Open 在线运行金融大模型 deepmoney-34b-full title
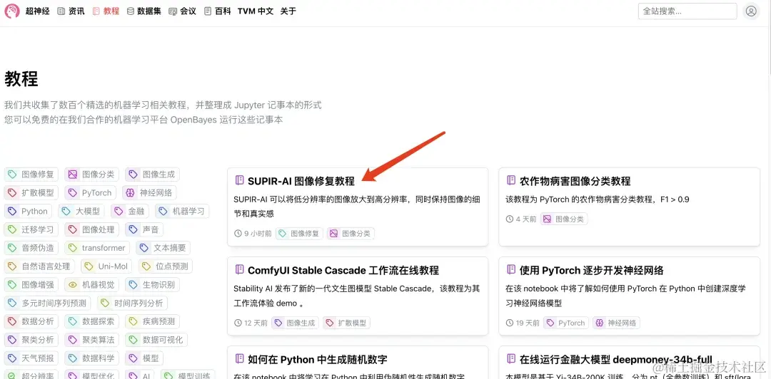The height and width of the screenshot is (379, 771). click(x=615, y=360)
